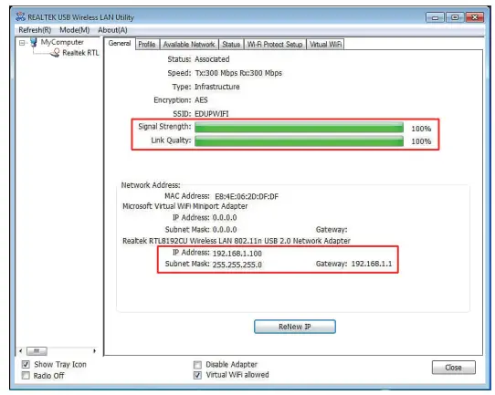The image size is (495, 395).
Task: Click the tree panel scrollbar right arrow
Action: [94, 351]
